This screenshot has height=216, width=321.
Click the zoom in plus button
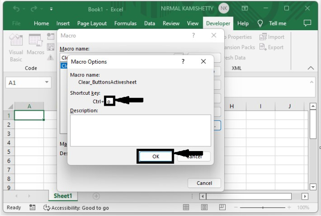[289, 207]
